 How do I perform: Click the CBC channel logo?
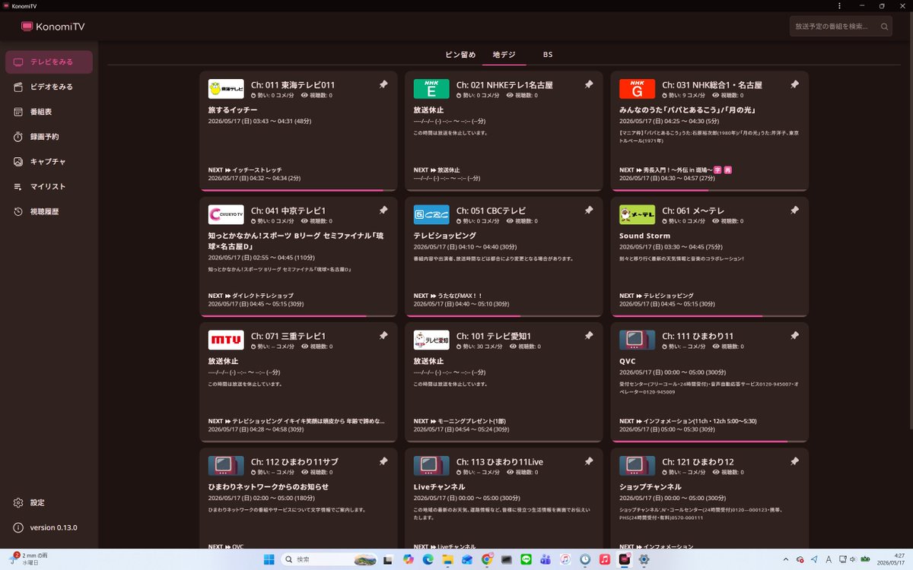[431, 214]
